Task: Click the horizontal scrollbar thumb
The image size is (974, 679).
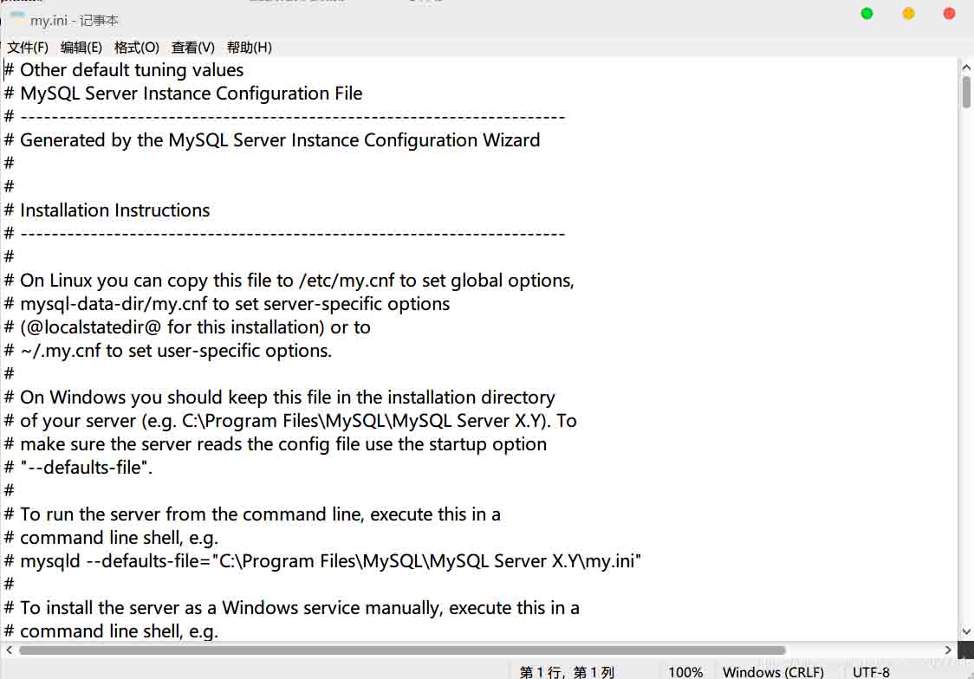Action: pos(402,650)
